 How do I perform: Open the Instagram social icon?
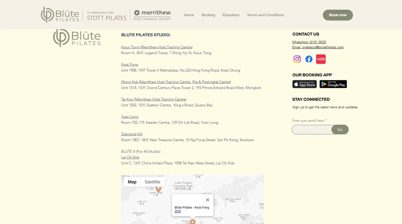pyautogui.click(x=297, y=59)
